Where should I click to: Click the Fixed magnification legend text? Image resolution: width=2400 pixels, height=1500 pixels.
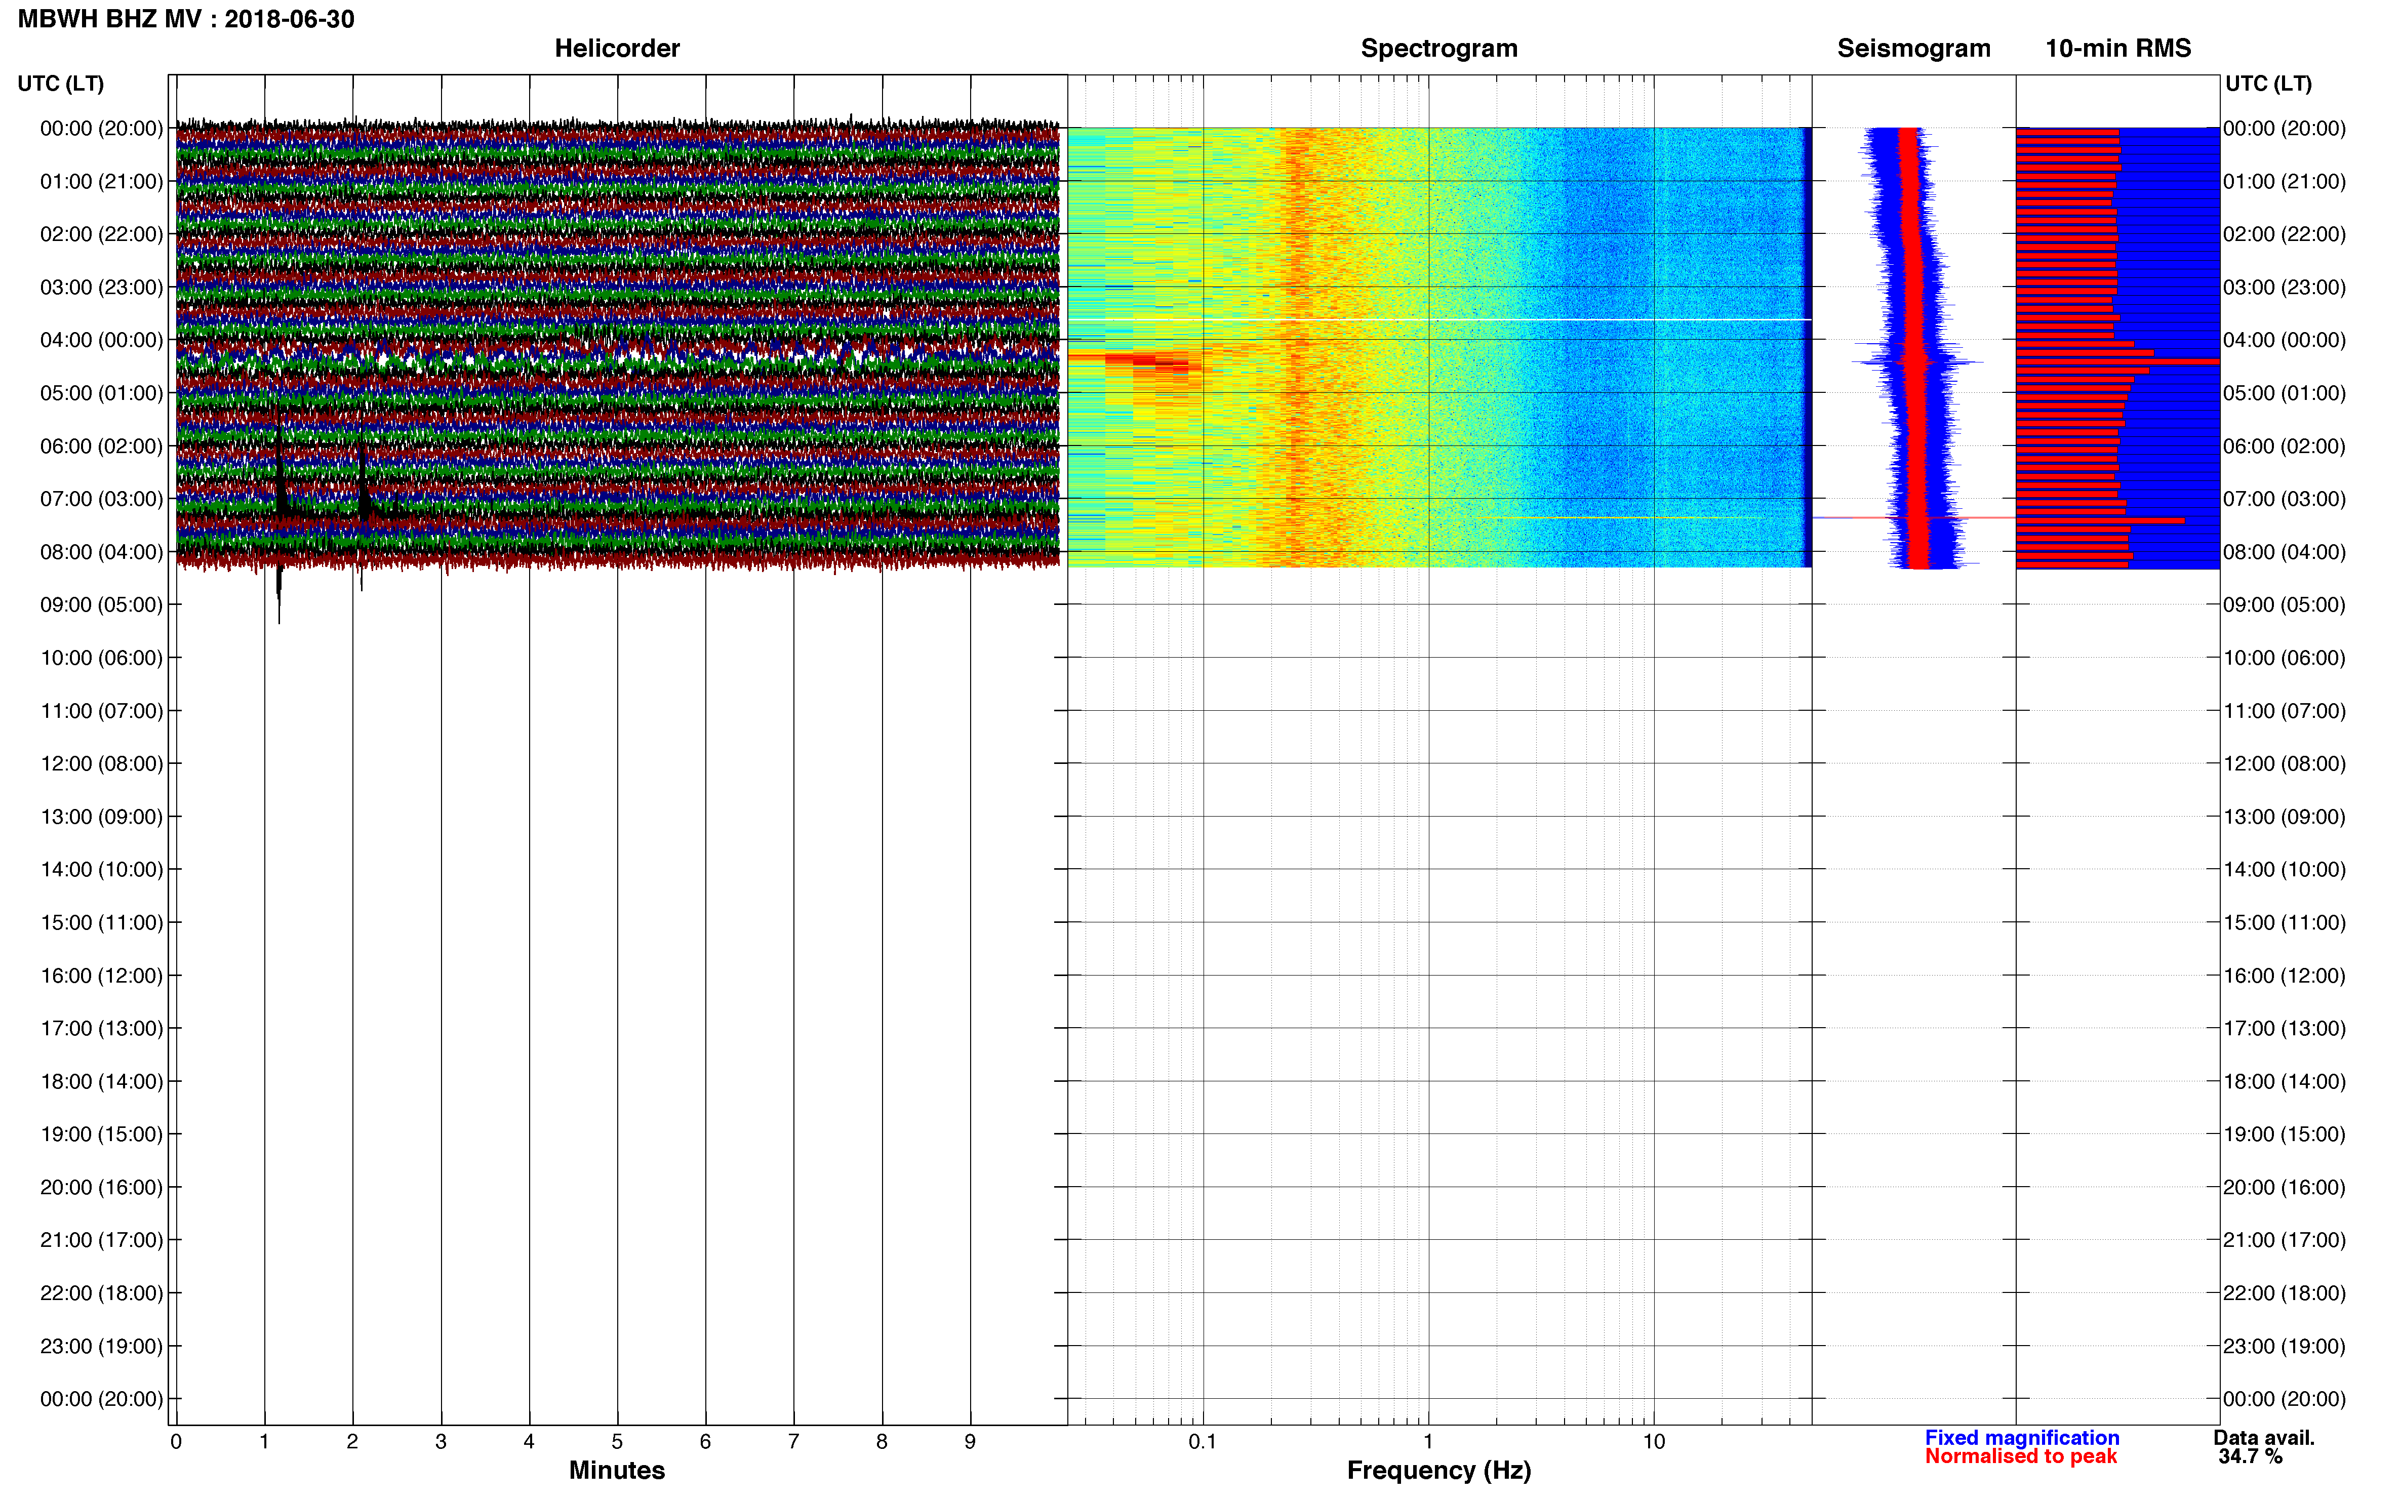pos(2022,1438)
